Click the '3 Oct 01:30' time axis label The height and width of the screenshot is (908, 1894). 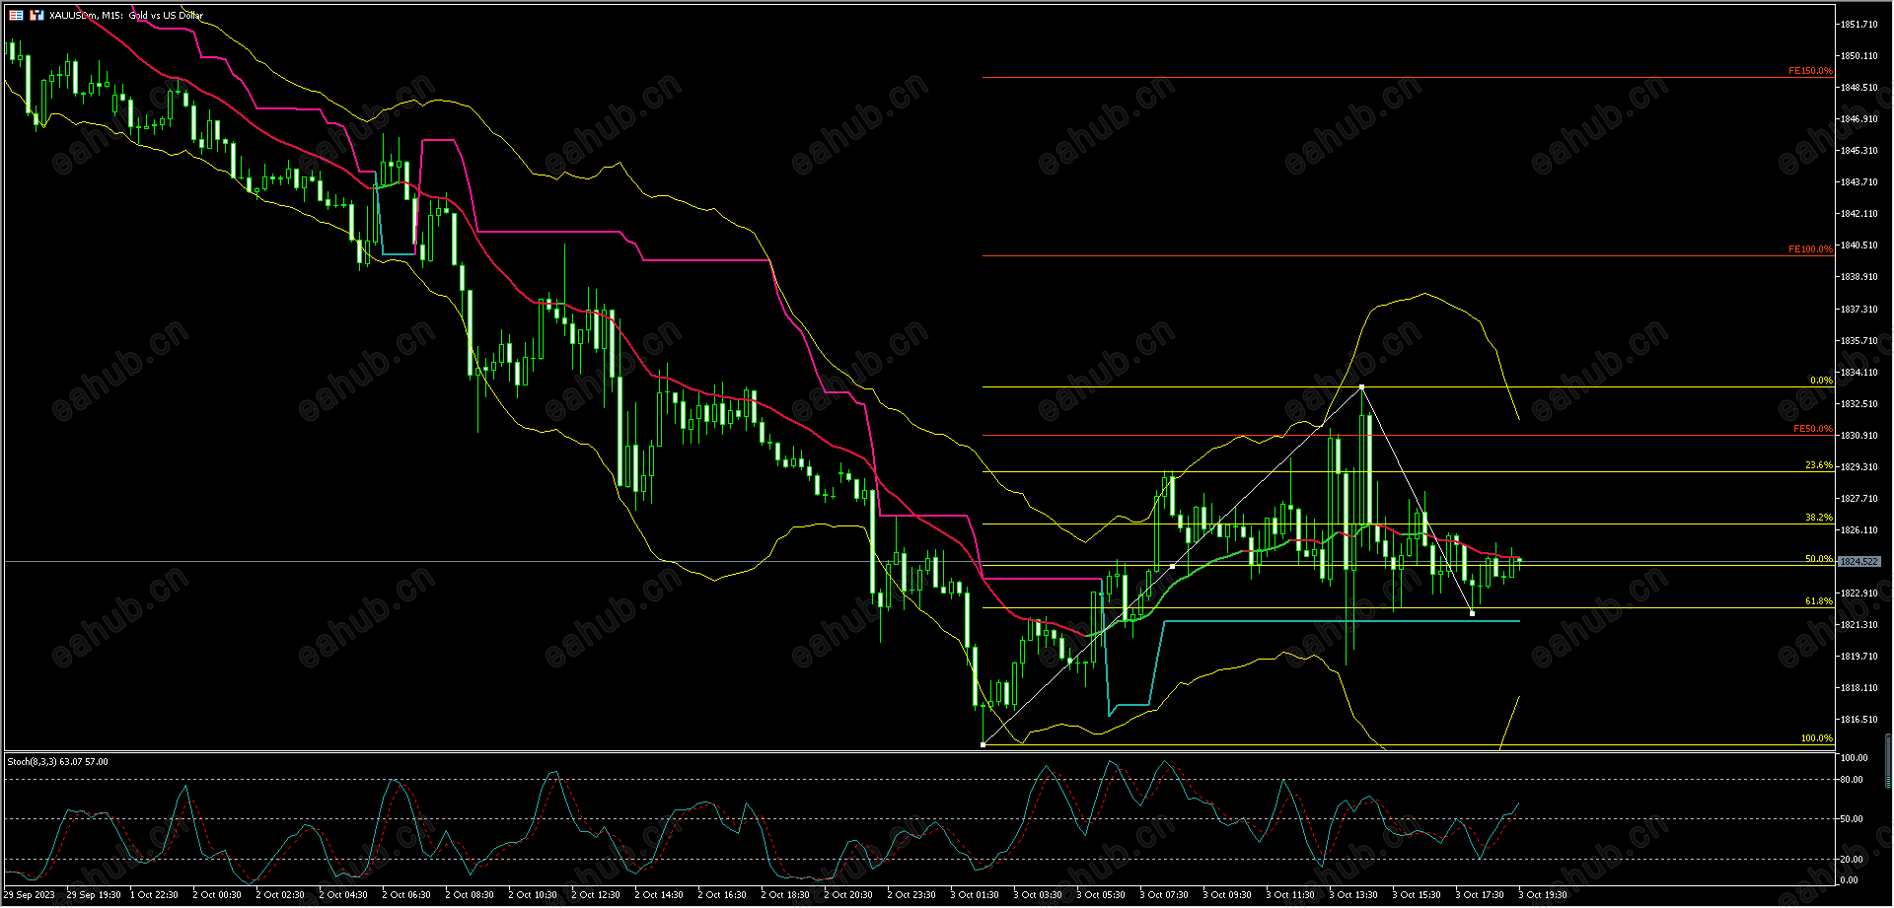[x=975, y=895]
